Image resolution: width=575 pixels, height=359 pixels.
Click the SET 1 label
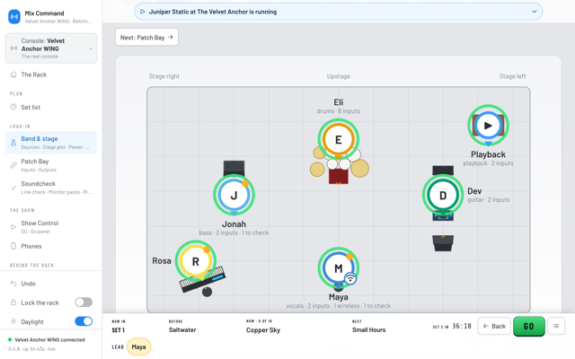(118, 330)
